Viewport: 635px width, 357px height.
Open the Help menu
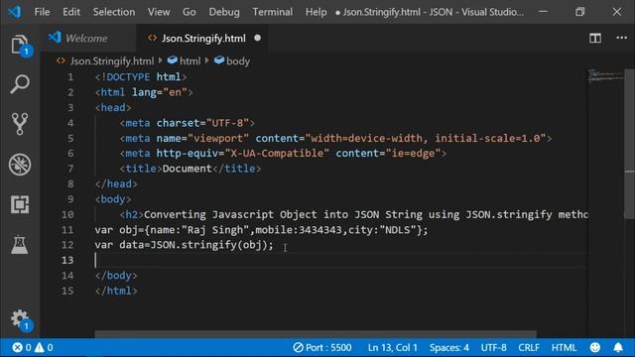coord(316,12)
